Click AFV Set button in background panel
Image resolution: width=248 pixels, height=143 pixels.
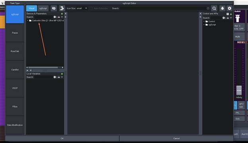tap(241, 105)
